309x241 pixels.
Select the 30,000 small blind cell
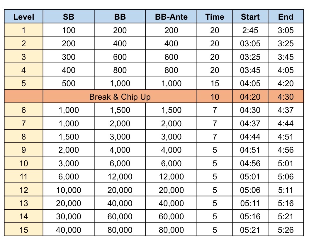(69, 217)
